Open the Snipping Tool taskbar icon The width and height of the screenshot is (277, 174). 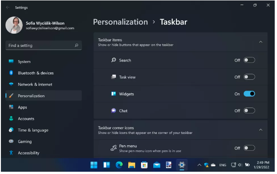(169, 165)
